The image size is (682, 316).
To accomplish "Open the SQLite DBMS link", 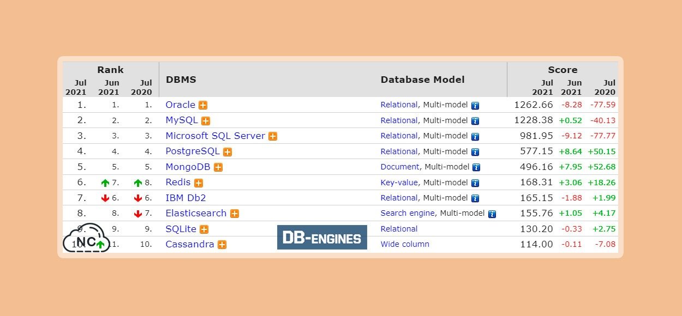I will click(181, 229).
